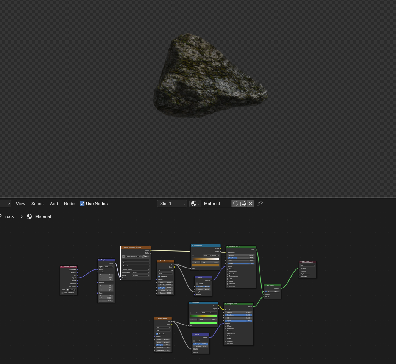Adjust Mix Shader Fac 0.167 slider

tap(272, 291)
